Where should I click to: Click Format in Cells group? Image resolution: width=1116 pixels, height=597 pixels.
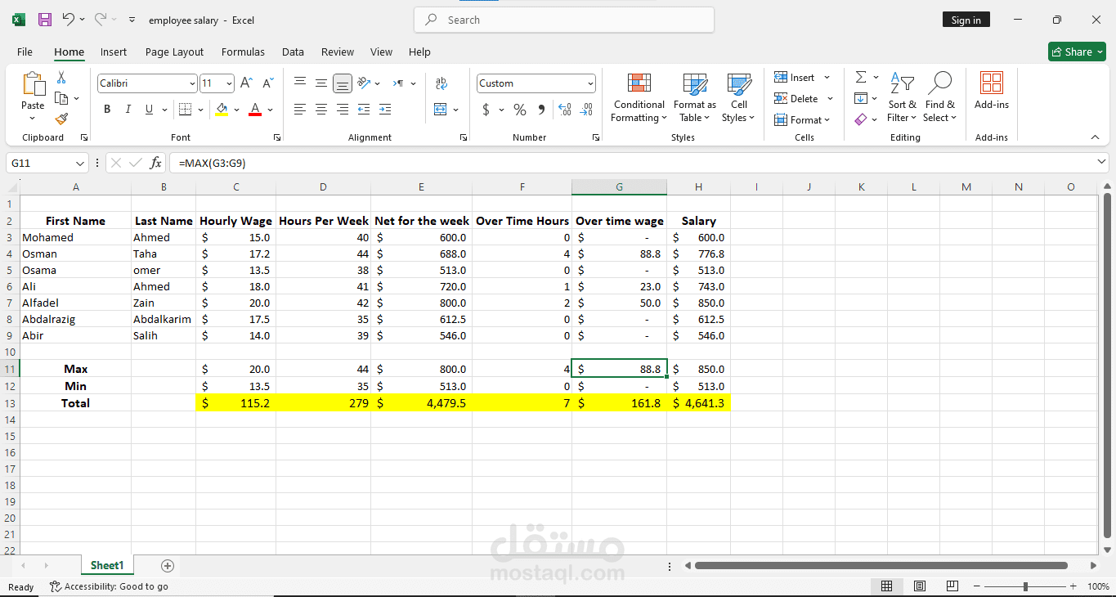coord(801,119)
